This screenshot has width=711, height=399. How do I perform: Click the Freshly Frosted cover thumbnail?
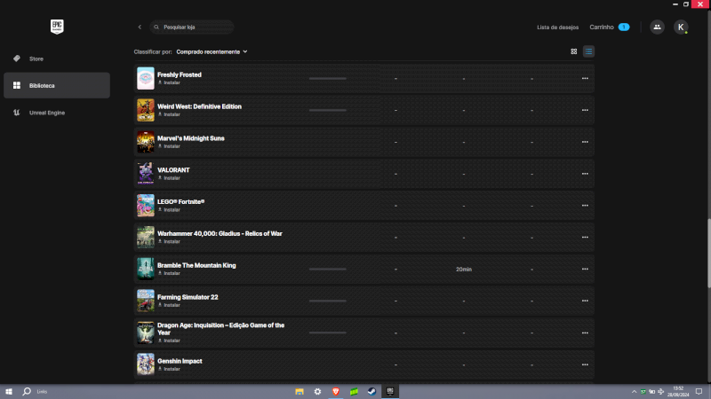point(146,78)
